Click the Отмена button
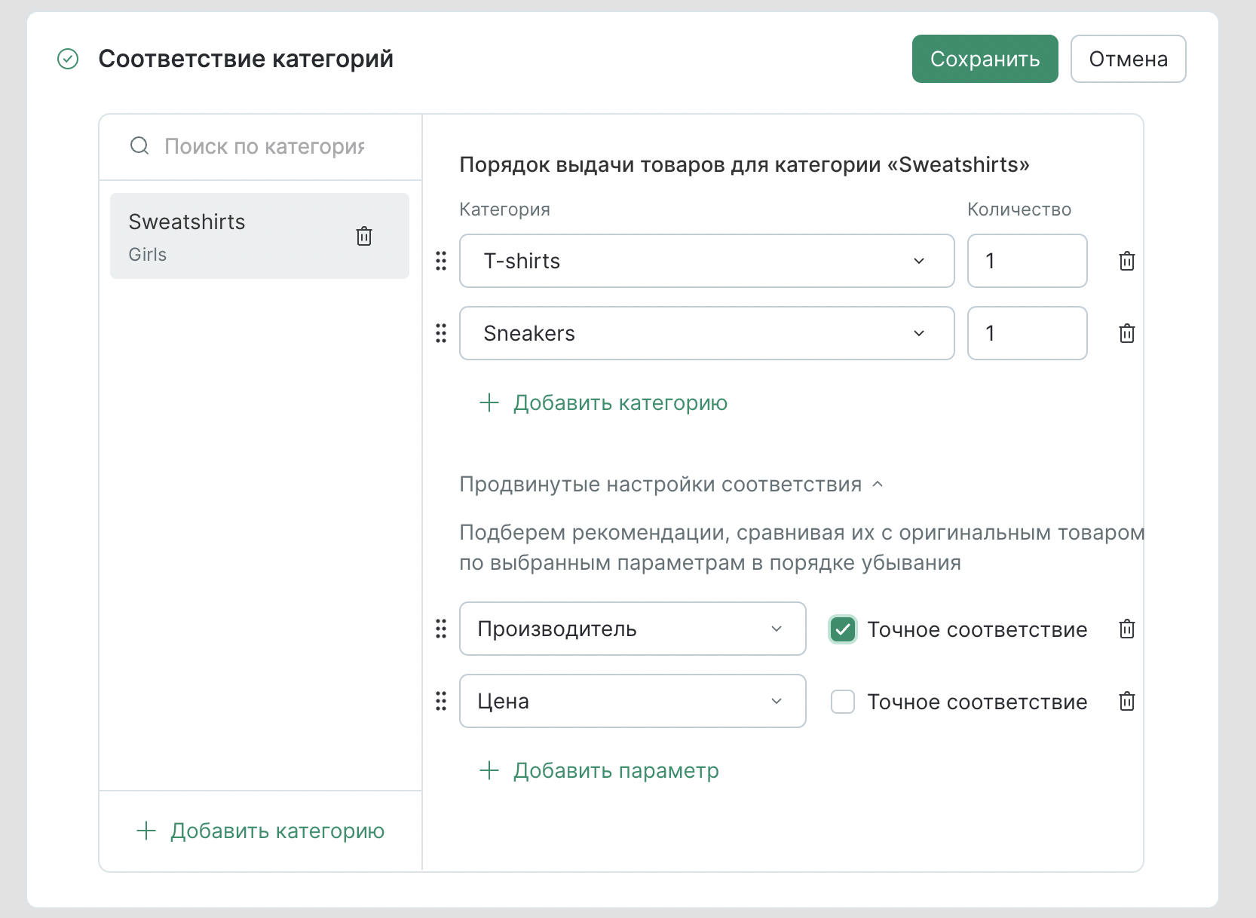This screenshot has width=1256, height=918. point(1128,59)
